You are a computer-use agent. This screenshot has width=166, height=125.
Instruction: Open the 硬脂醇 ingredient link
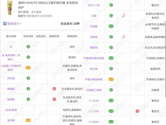(11, 89)
